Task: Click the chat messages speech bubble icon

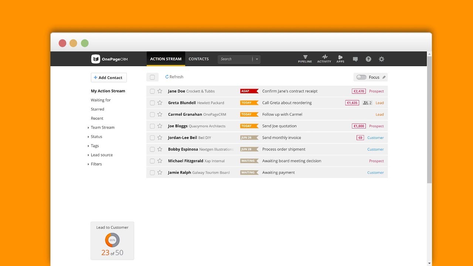Action: pyautogui.click(x=355, y=59)
